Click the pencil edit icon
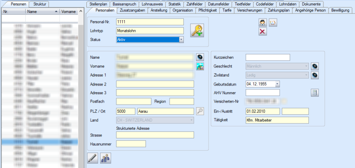The image size is (355, 168). pos(92,158)
